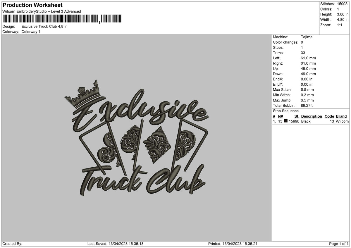Click the Stitches count value 15998
The width and height of the screenshot is (351, 248).
(x=342, y=4)
